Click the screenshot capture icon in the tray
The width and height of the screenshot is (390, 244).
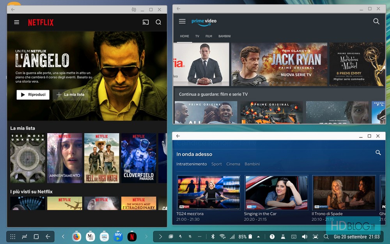click(316, 237)
